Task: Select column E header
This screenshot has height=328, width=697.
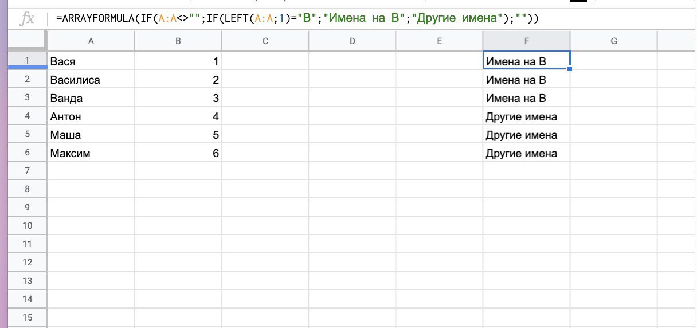Action: 439,41
